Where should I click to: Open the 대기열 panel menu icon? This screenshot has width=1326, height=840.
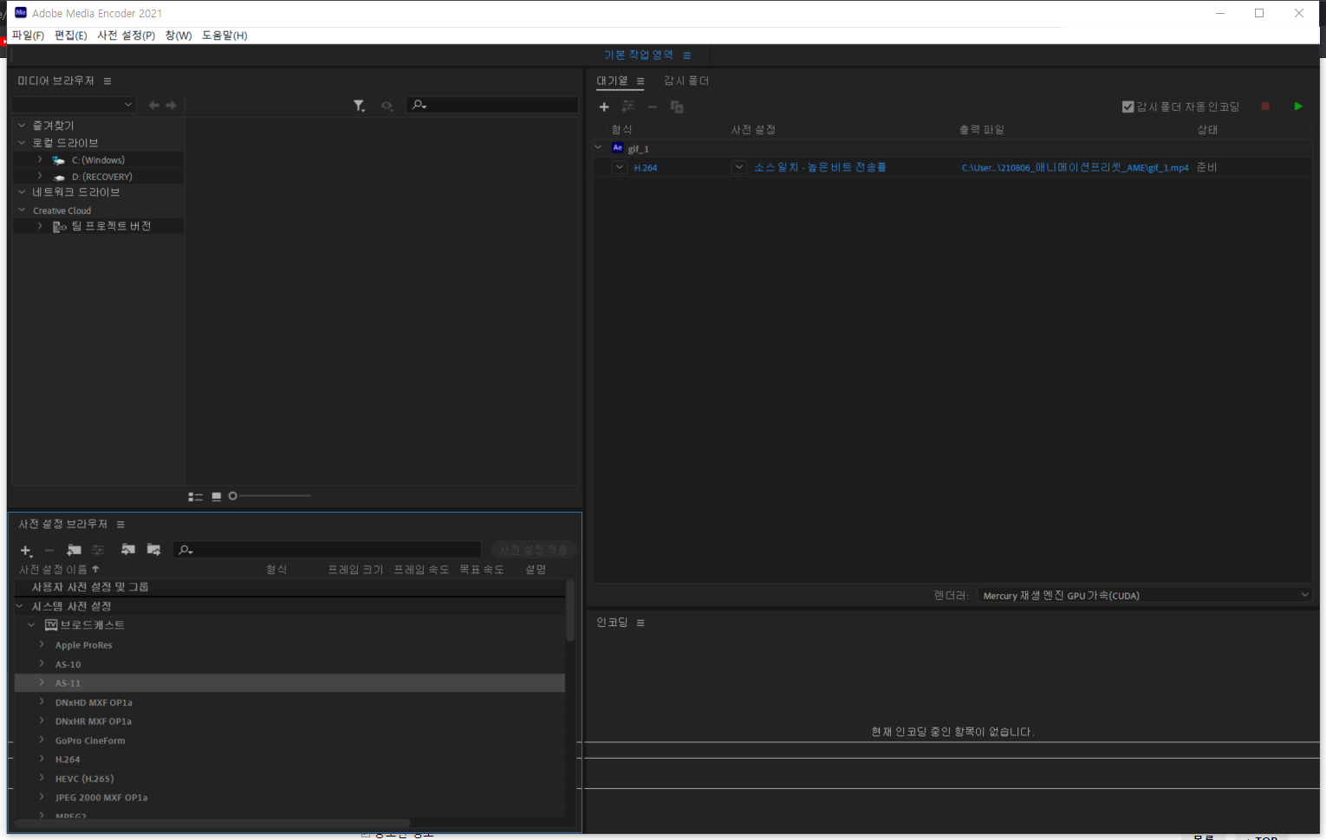[x=640, y=81]
